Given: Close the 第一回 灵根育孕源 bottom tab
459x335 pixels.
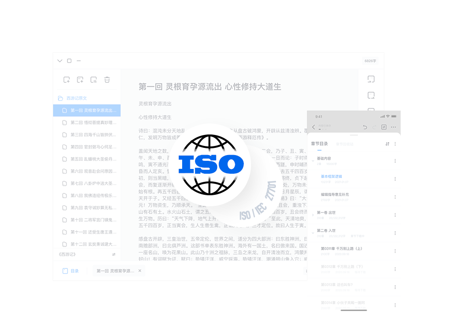Looking at the screenshot, I should pos(140,271).
